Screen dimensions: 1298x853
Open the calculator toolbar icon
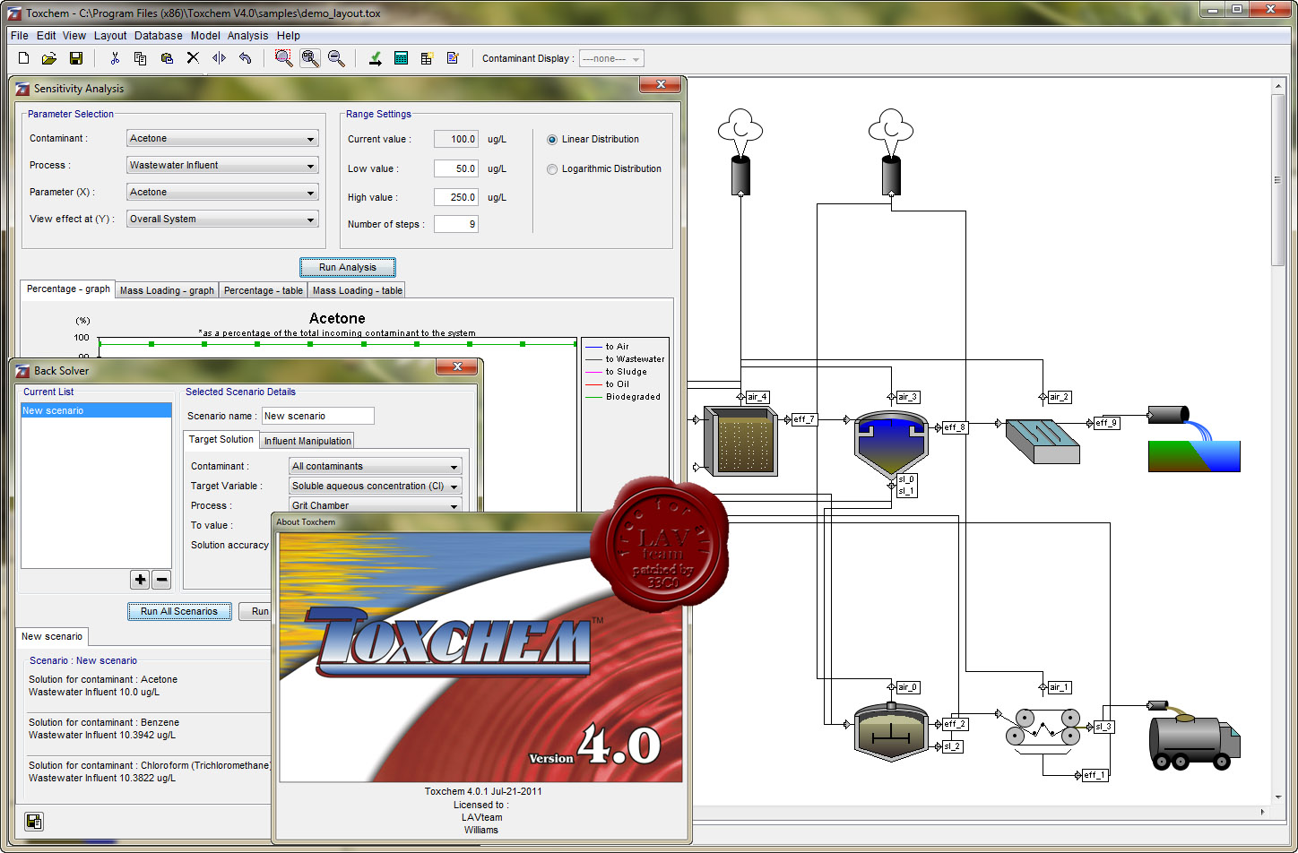[401, 58]
